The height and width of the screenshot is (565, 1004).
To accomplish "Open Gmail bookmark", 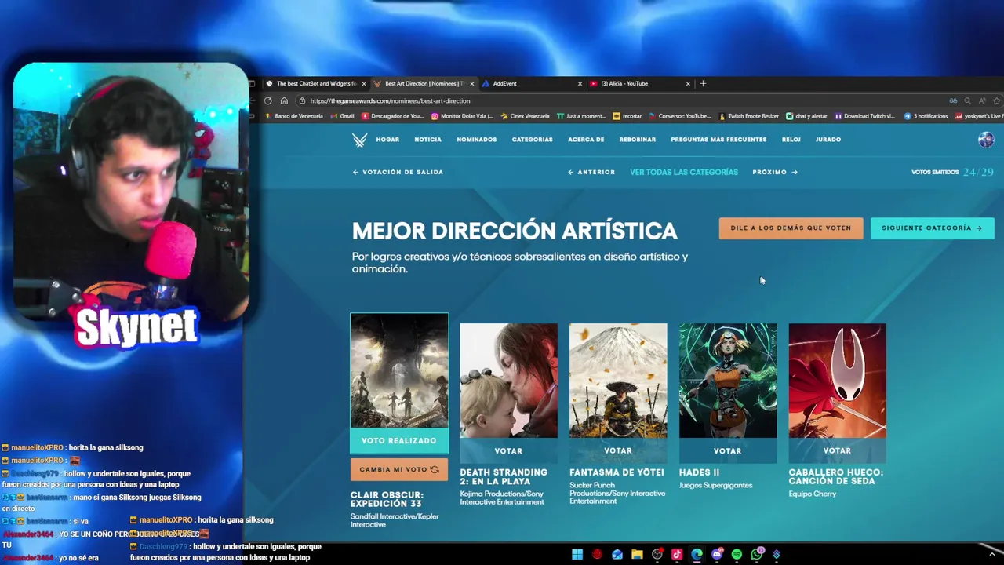I will pos(342,116).
